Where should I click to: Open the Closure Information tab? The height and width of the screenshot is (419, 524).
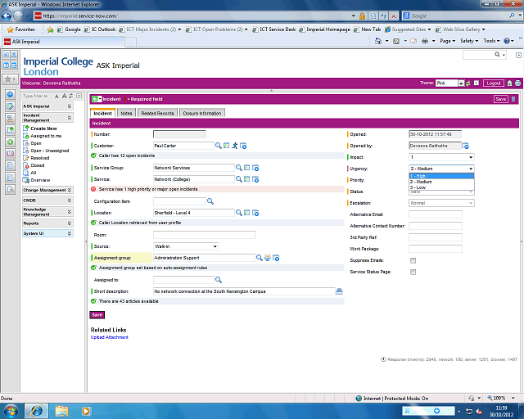[201, 113]
